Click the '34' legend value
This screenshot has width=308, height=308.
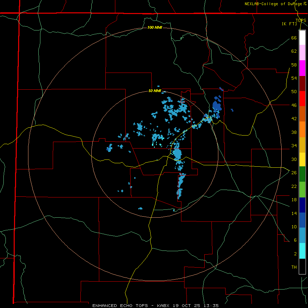pyautogui.click(x=294, y=146)
